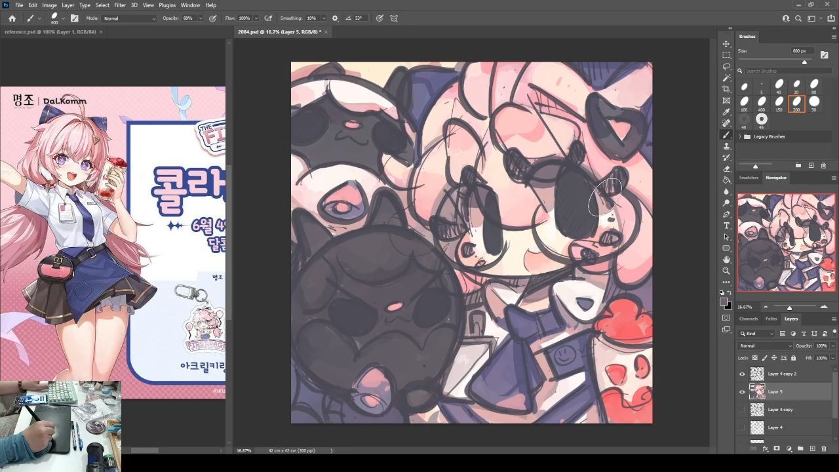
Task: Toggle lock image pixels brush icon
Action: click(x=764, y=358)
